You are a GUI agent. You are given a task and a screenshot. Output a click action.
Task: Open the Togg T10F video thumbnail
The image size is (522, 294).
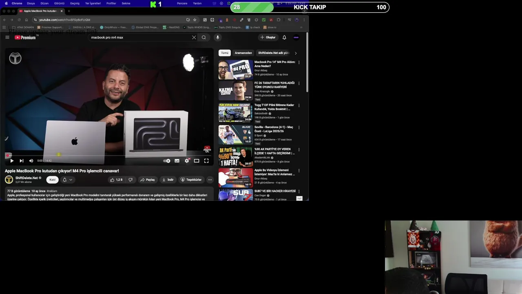235,113
